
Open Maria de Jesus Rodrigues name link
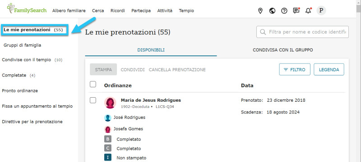click(151, 100)
